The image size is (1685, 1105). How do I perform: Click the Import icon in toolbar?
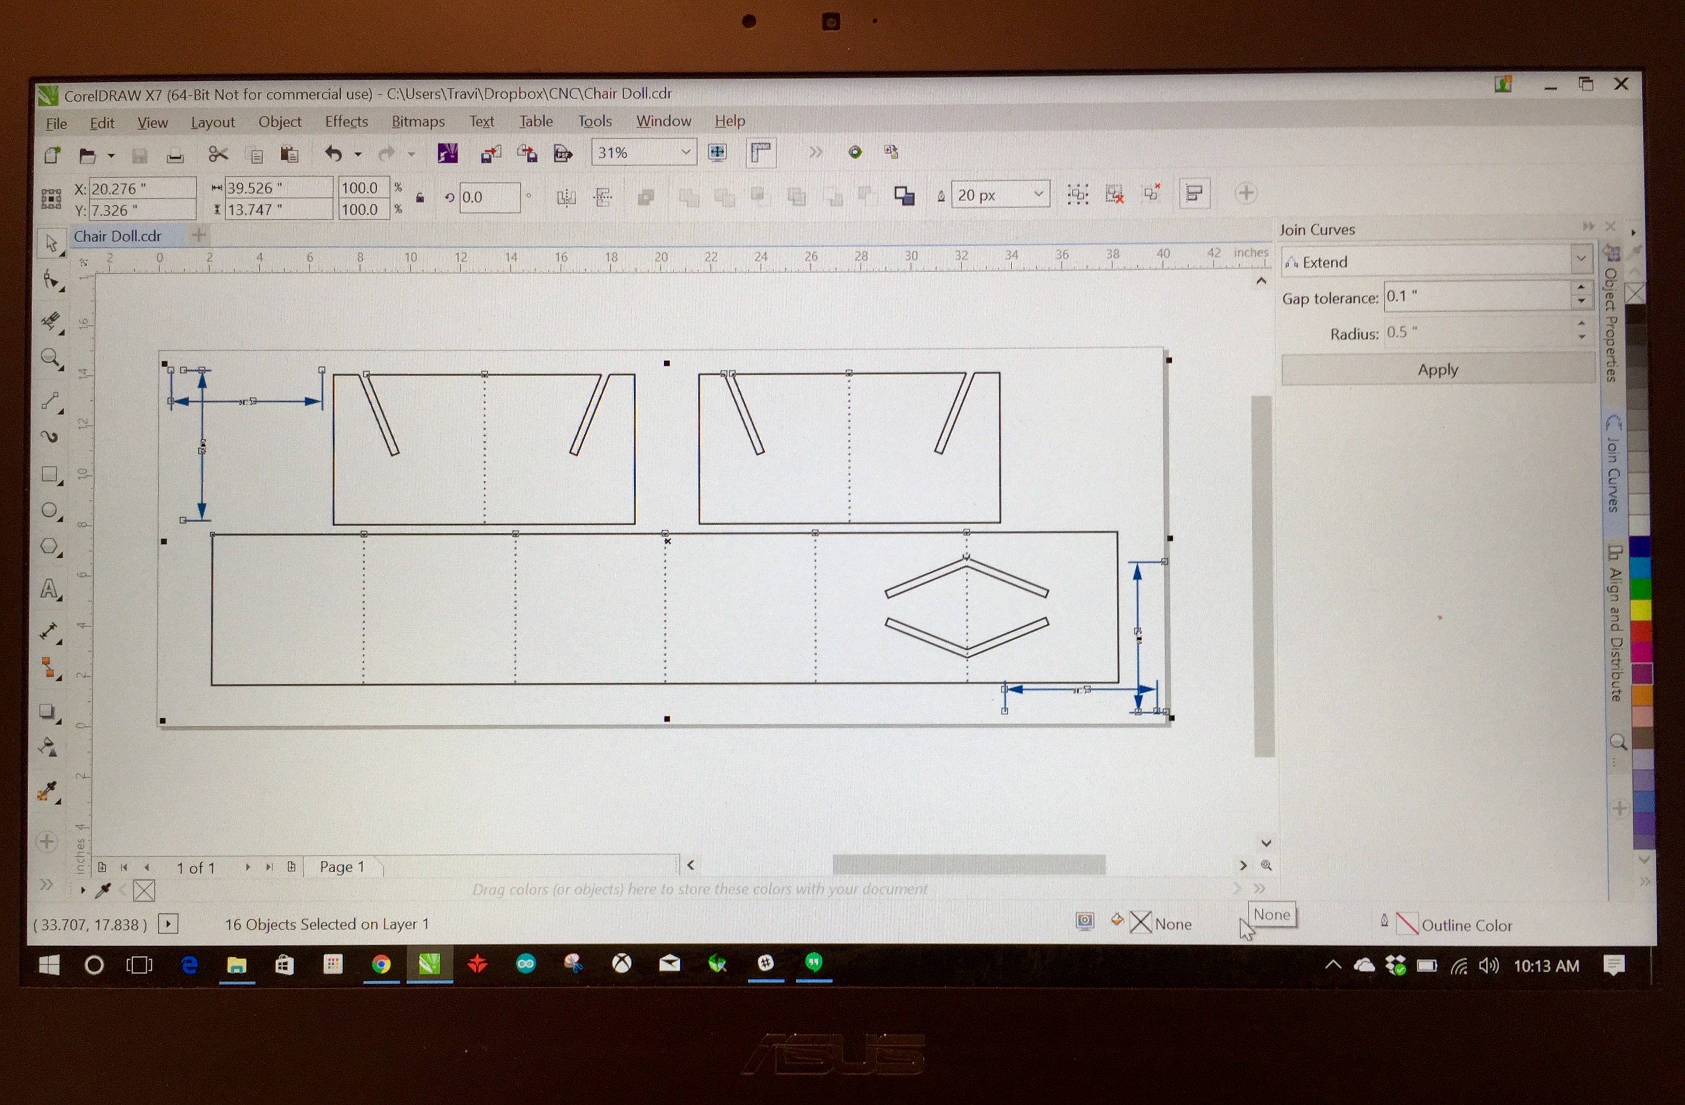click(x=491, y=153)
